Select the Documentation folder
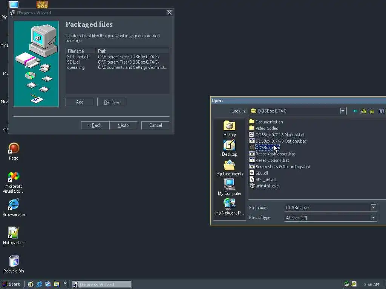The width and height of the screenshot is (386, 289). [266, 122]
